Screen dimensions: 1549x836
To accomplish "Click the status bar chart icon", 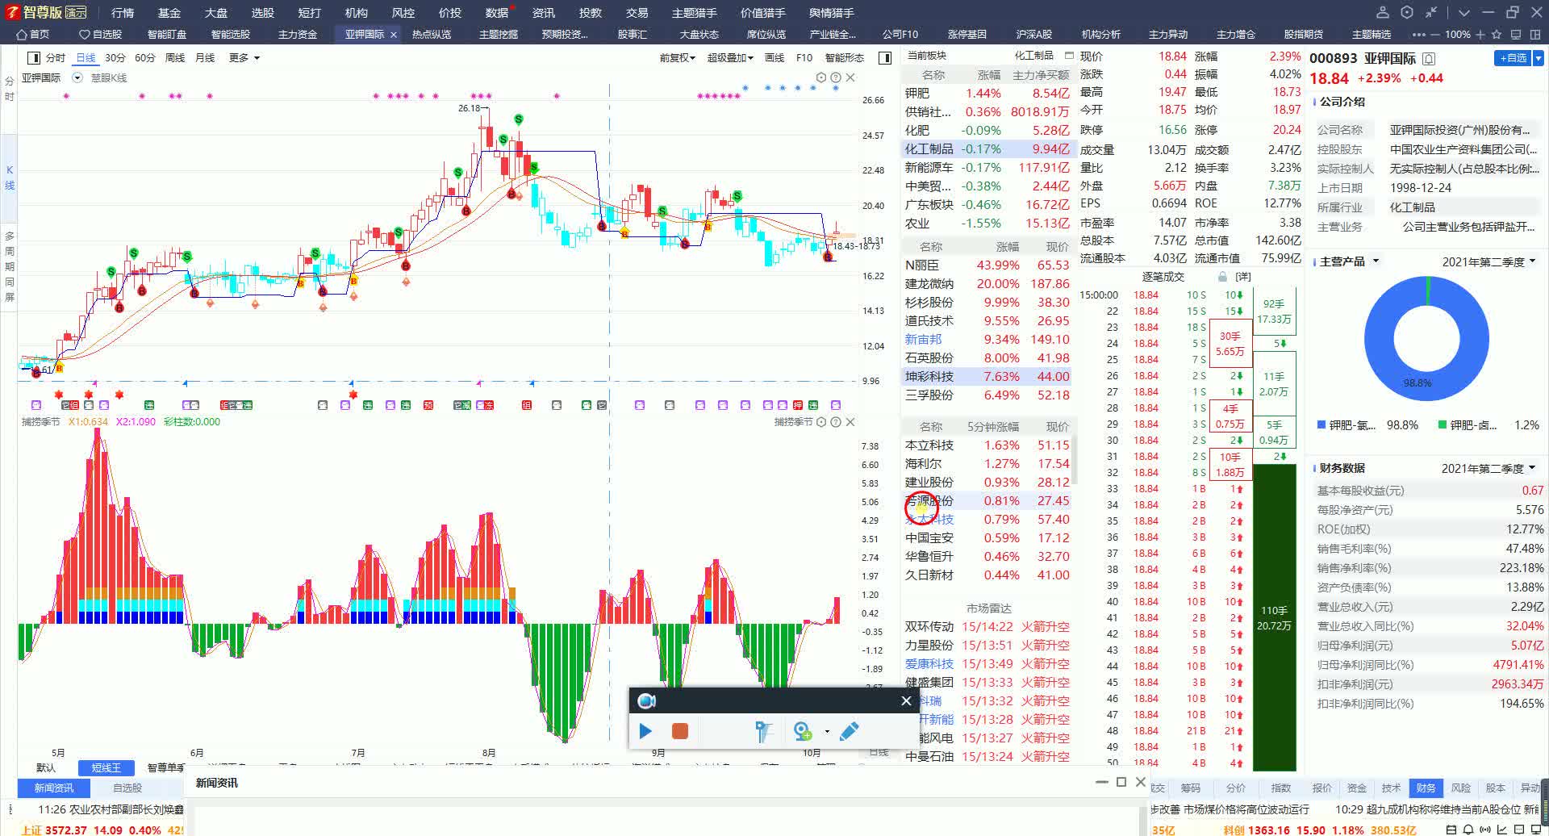I will tap(1502, 830).
